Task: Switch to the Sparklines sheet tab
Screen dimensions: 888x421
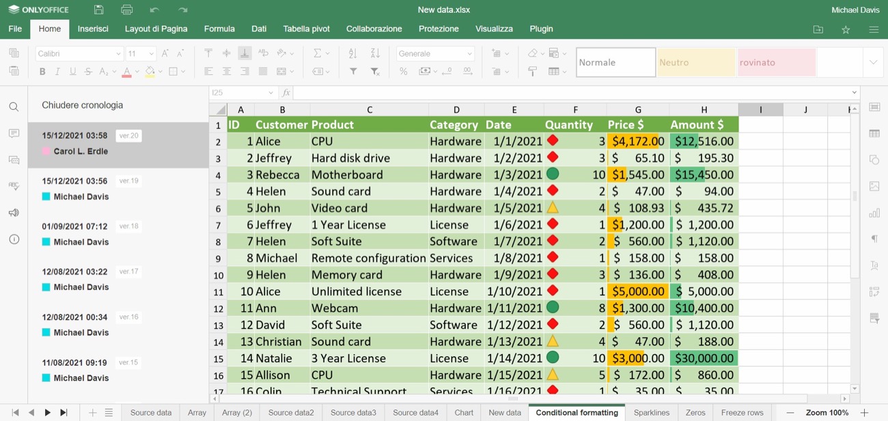Action: tap(651, 413)
